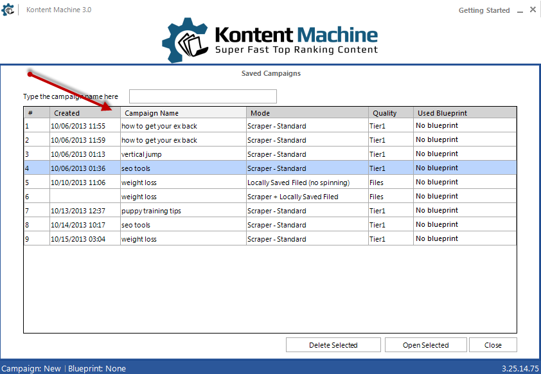The image size is (541, 374).
Task: Click the Delete Selected button
Action: (333, 345)
